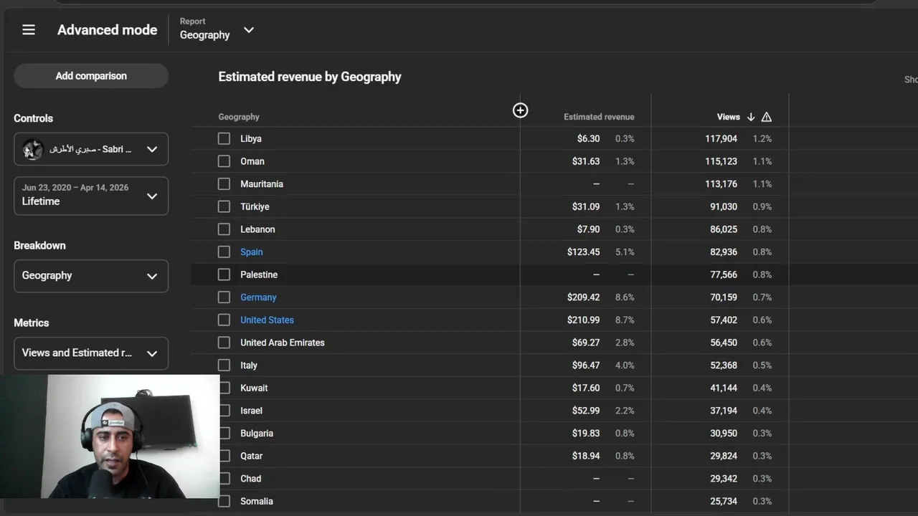The image size is (918, 516).
Task: Tick the Libya row checkbox
Action: (x=224, y=139)
